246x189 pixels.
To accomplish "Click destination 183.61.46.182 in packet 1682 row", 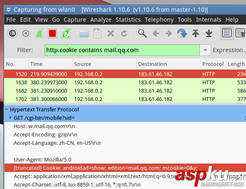I will click(x=155, y=91).
